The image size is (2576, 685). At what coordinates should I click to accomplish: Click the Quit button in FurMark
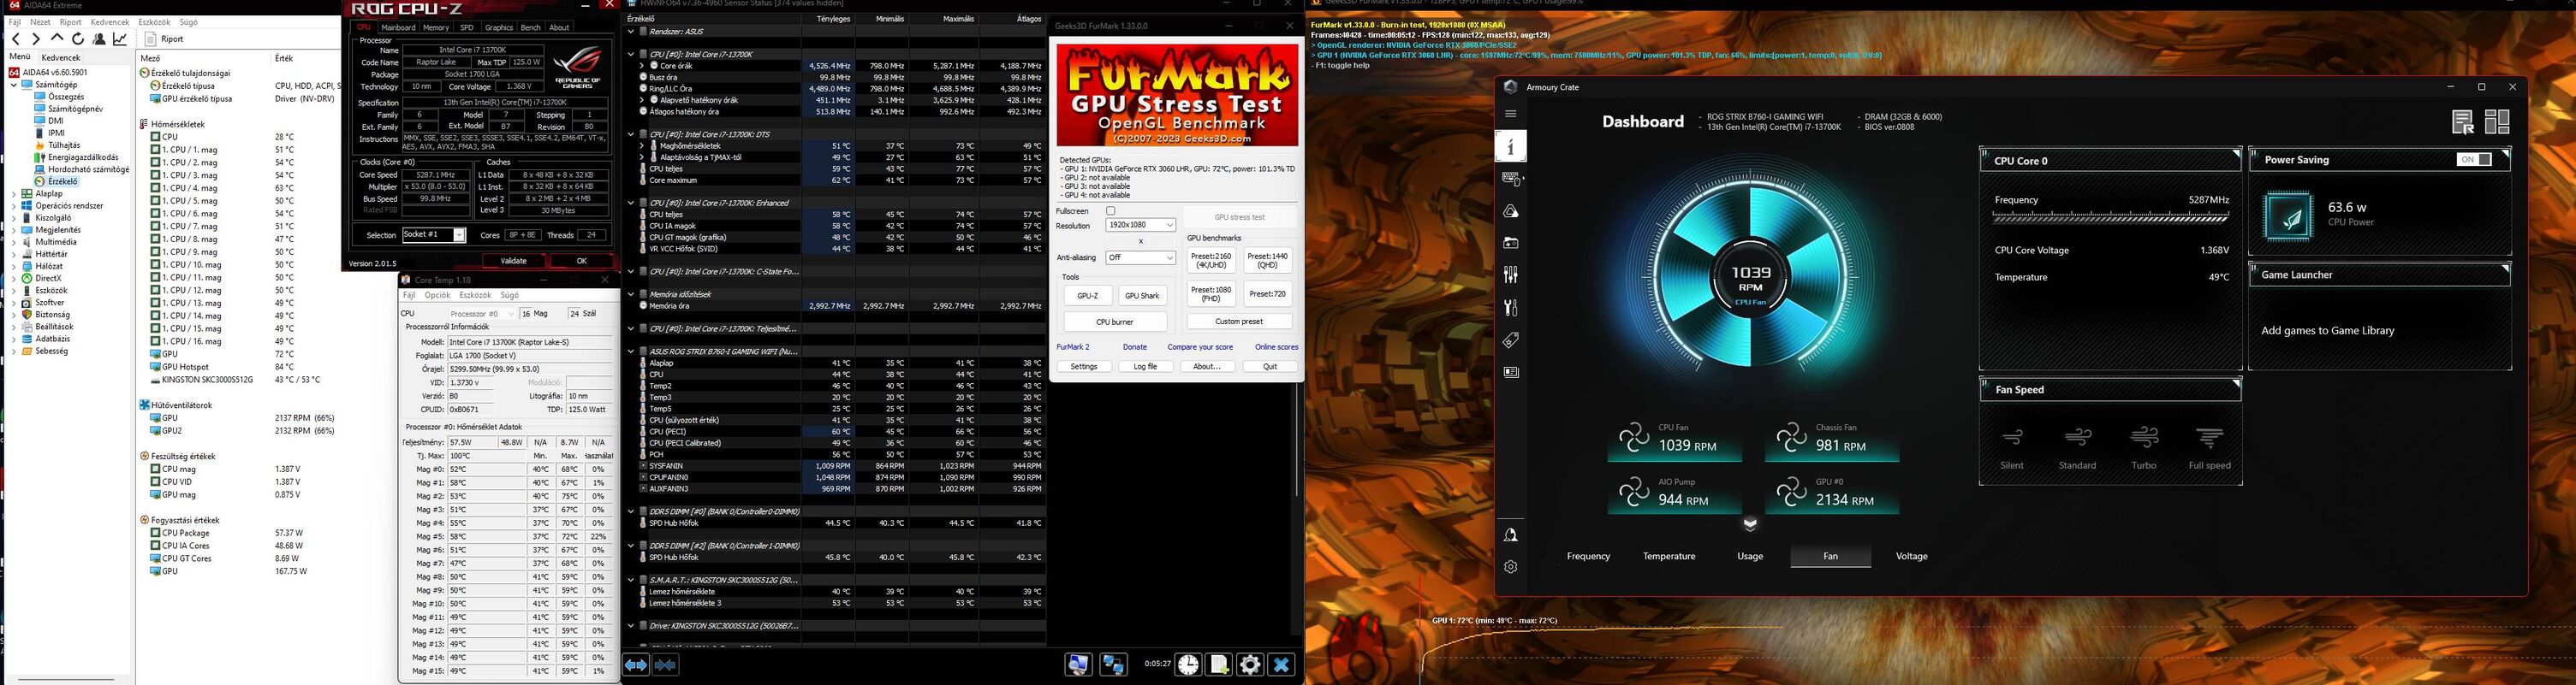click(x=1270, y=367)
